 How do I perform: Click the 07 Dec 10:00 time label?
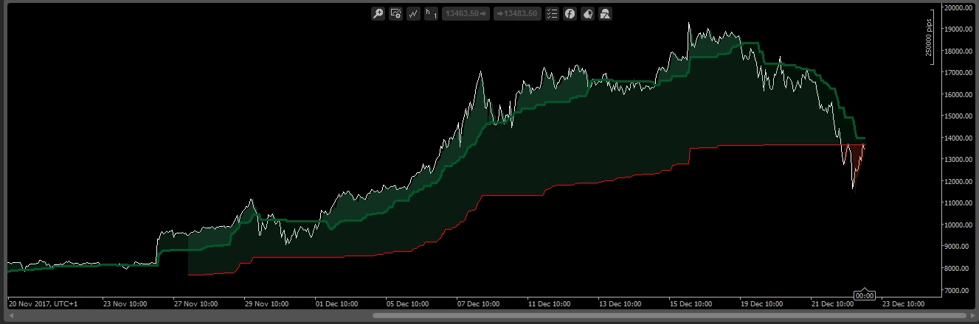[x=479, y=303]
